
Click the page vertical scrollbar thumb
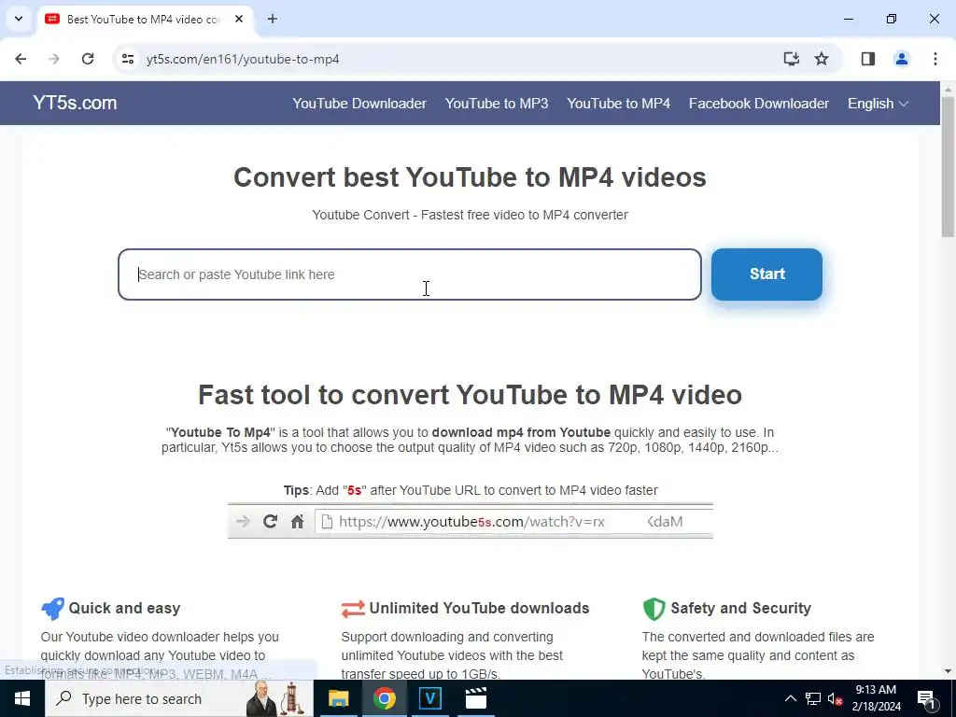(948, 166)
